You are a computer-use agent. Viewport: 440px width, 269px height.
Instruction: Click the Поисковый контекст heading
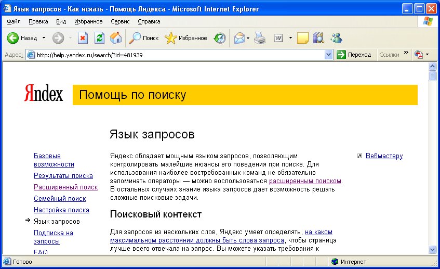[156, 214]
